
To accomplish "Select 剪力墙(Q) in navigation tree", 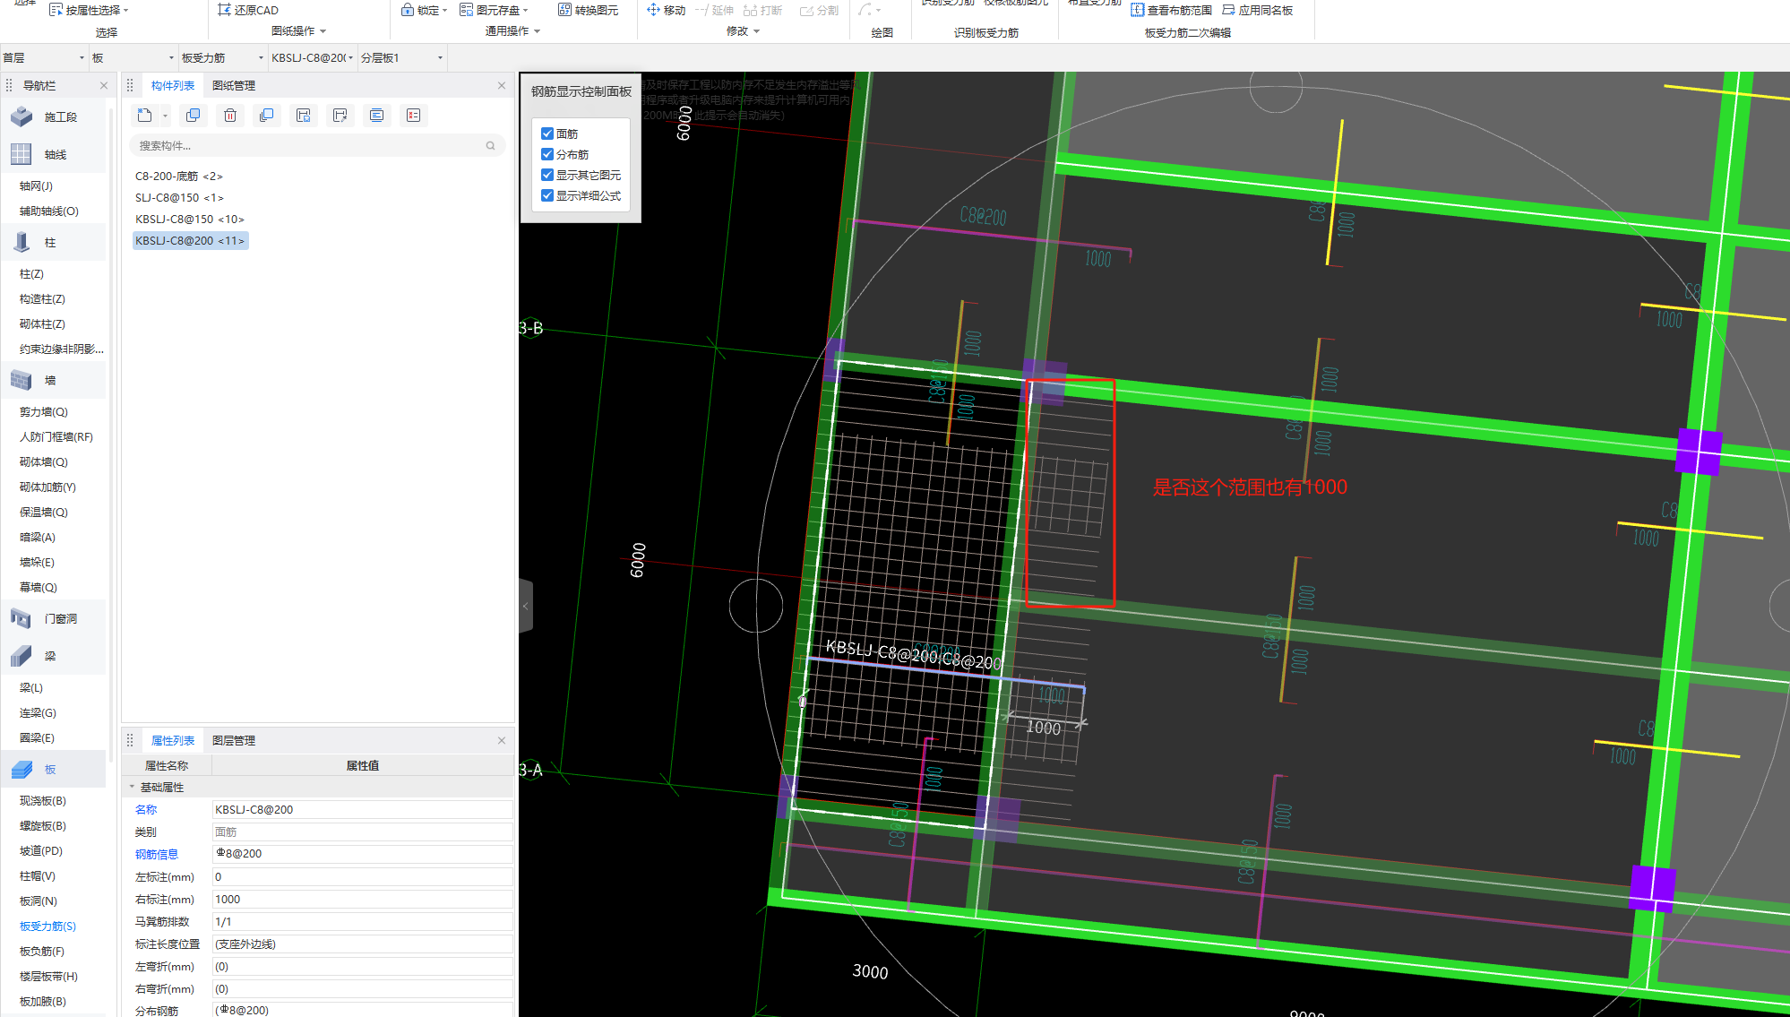I will 44,411.
